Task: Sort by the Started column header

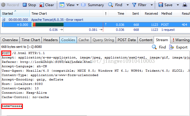Action: coord(15,13)
